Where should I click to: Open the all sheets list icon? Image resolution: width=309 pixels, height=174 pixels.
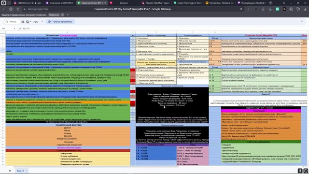click(x=10, y=171)
